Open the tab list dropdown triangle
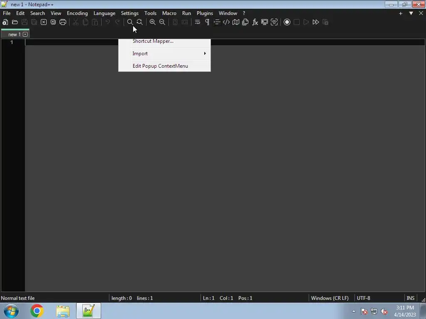426x319 pixels. coord(411,13)
